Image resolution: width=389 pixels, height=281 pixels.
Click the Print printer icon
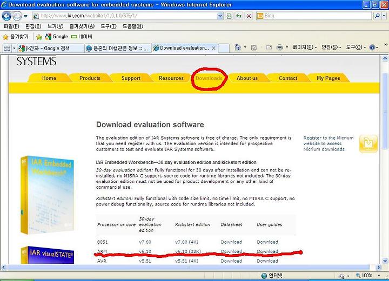[x=280, y=47]
